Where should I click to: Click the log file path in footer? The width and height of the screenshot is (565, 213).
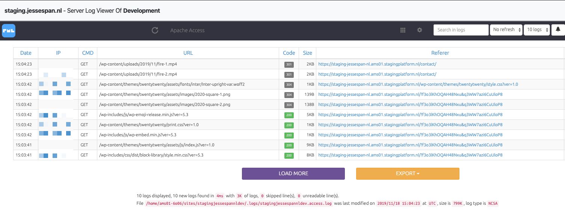239,204
